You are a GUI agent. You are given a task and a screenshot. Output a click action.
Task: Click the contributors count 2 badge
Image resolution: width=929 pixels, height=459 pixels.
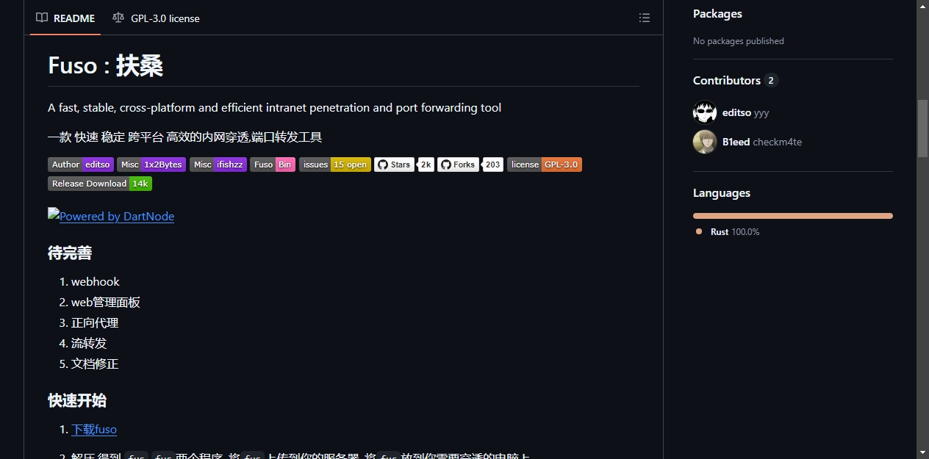coord(771,81)
